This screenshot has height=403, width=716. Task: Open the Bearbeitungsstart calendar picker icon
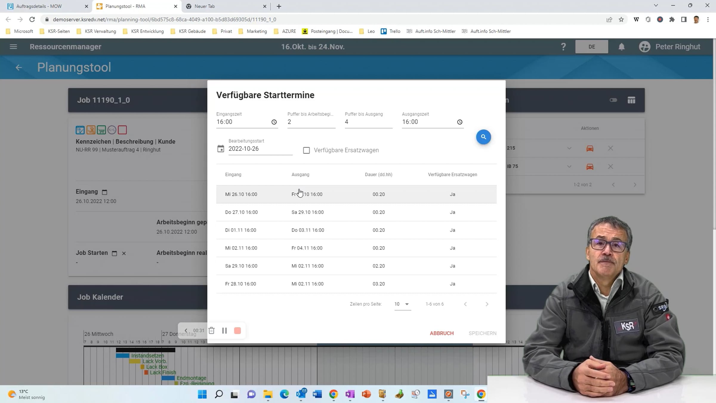coord(220,149)
